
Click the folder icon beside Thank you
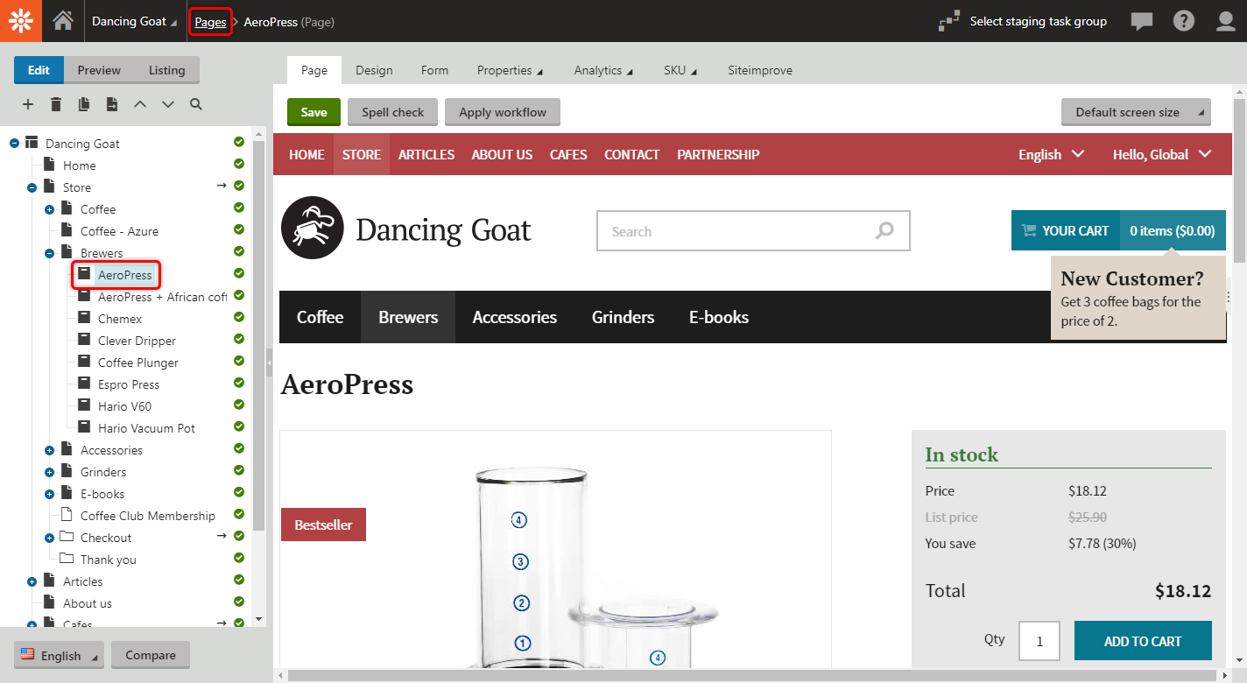point(67,559)
